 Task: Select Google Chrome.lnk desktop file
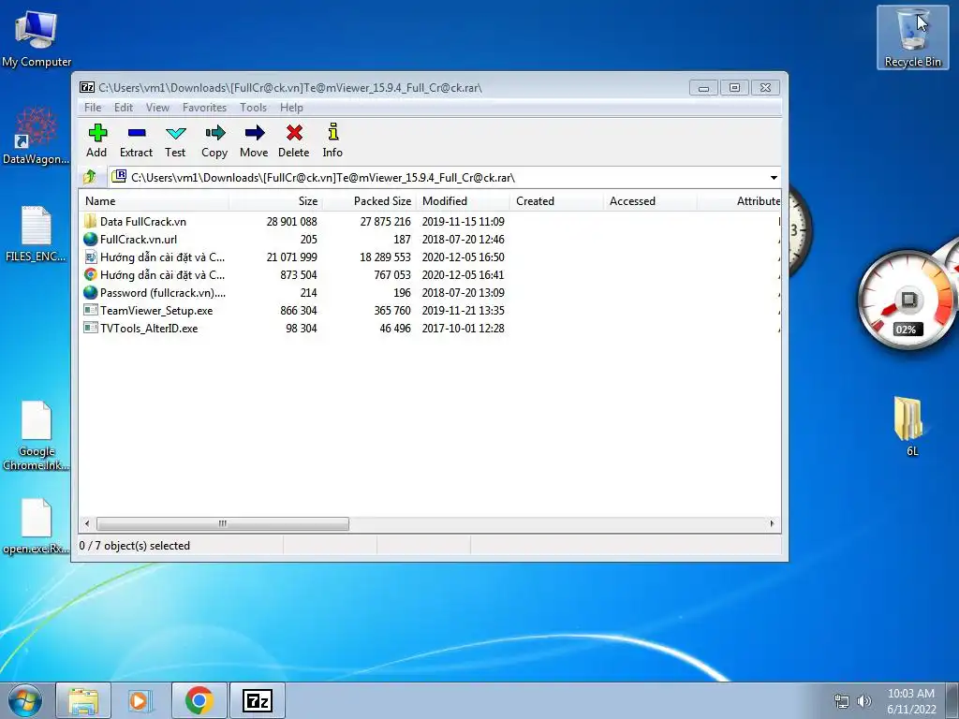37,435
